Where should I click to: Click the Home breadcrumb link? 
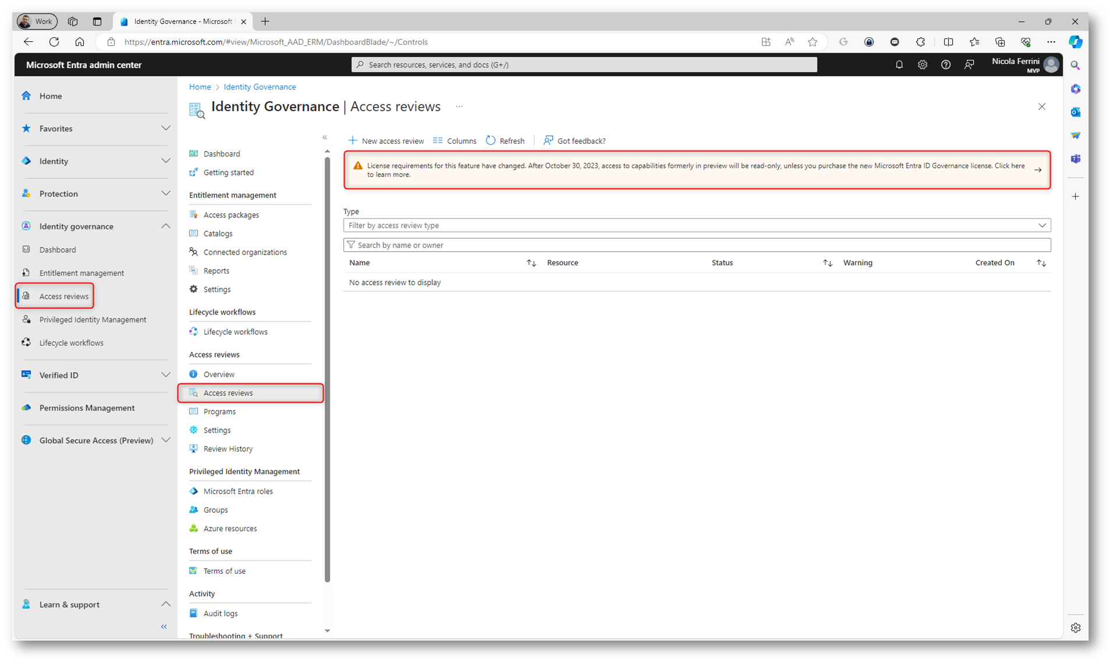coord(200,87)
